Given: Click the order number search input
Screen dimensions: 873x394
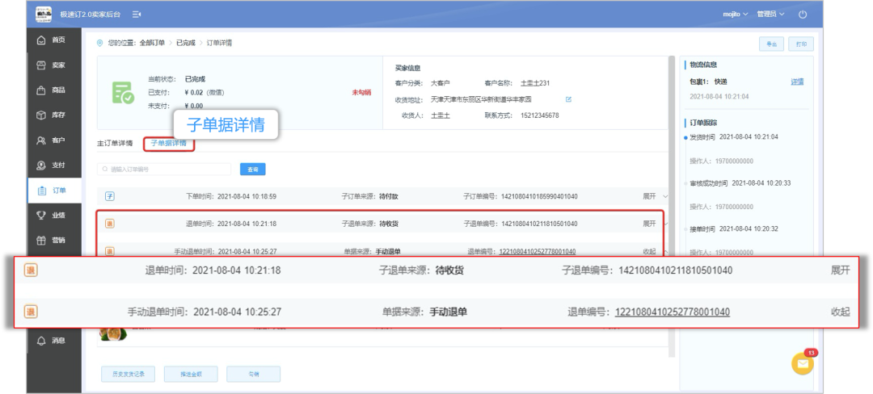Looking at the screenshot, I should click(x=166, y=170).
